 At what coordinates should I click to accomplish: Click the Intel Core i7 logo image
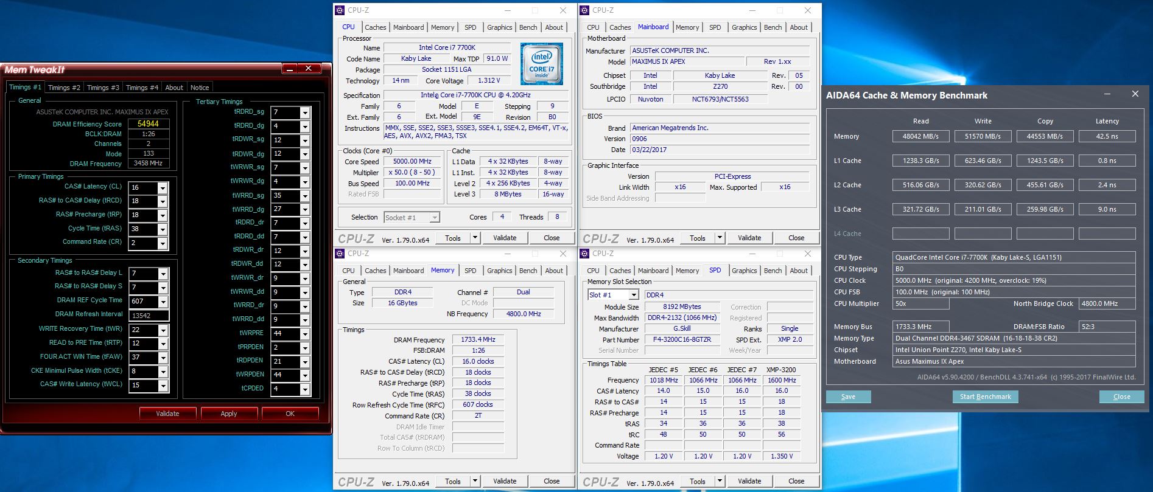[541, 64]
